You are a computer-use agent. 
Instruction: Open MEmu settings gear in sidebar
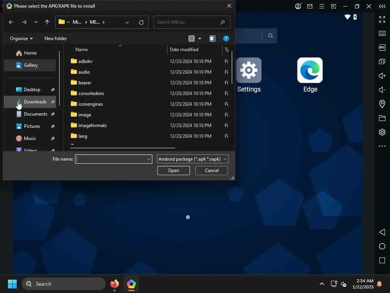pyautogui.click(x=382, y=132)
